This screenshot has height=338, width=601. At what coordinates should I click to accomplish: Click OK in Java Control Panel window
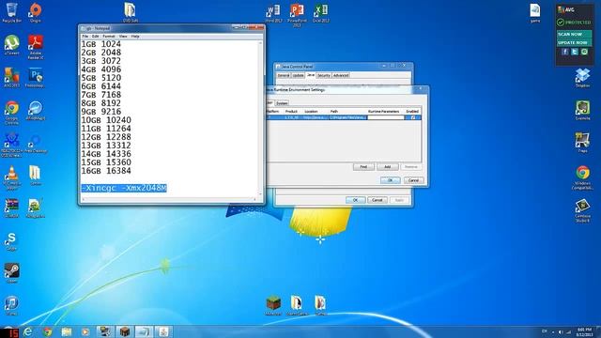click(x=355, y=200)
